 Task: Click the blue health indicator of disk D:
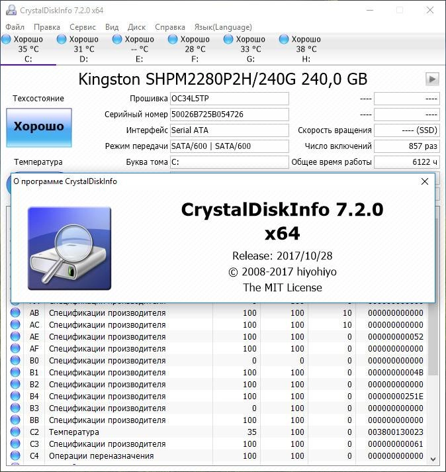click(62, 39)
